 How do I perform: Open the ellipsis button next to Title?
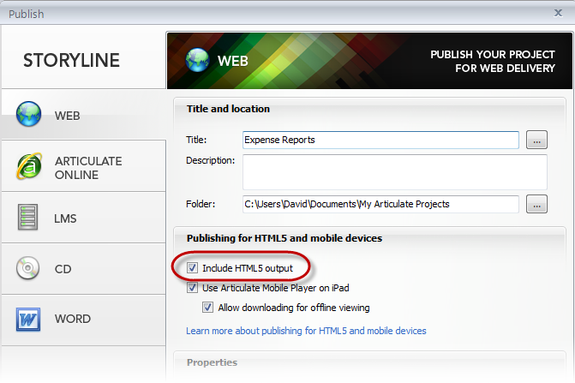(536, 140)
